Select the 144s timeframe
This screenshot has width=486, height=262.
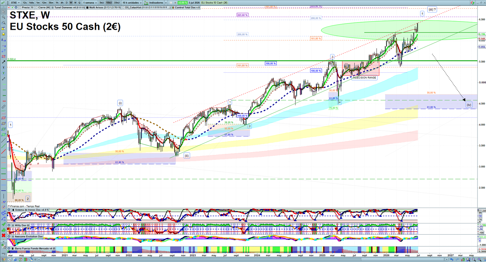32,2
